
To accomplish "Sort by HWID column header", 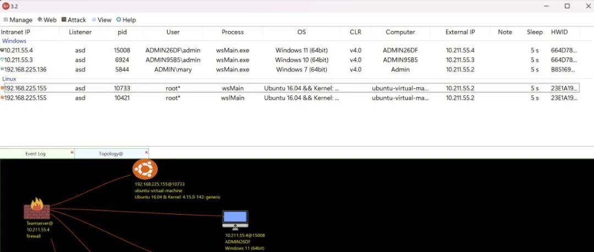I will pos(559,32).
